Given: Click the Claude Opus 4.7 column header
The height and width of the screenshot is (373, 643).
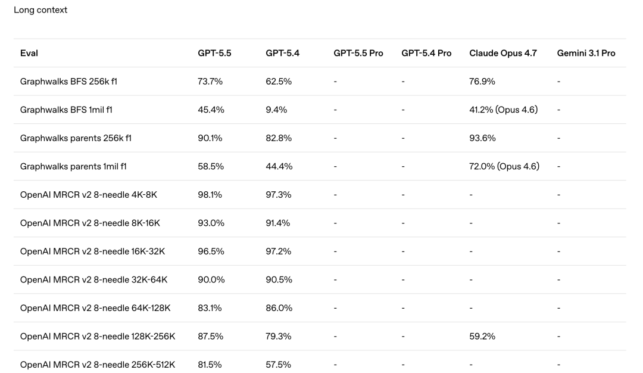Looking at the screenshot, I should click(503, 53).
